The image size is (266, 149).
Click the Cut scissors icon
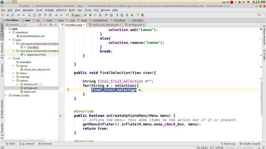30,15
